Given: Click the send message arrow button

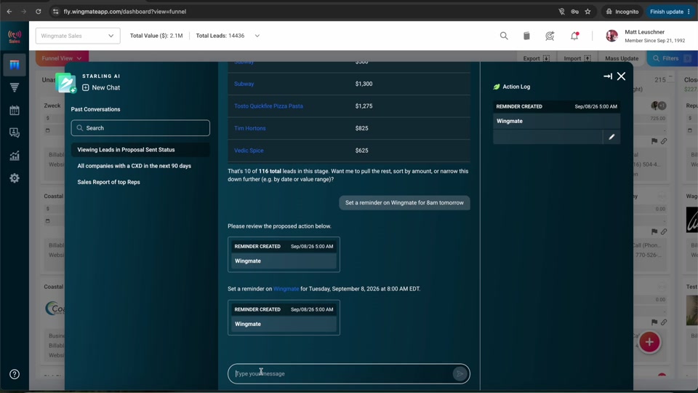Looking at the screenshot, I should tap(460, 374).
